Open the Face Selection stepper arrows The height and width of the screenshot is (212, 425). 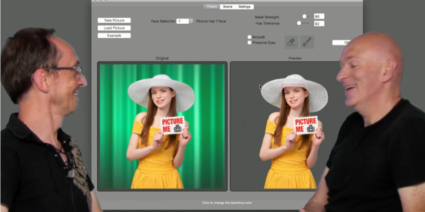191,21
